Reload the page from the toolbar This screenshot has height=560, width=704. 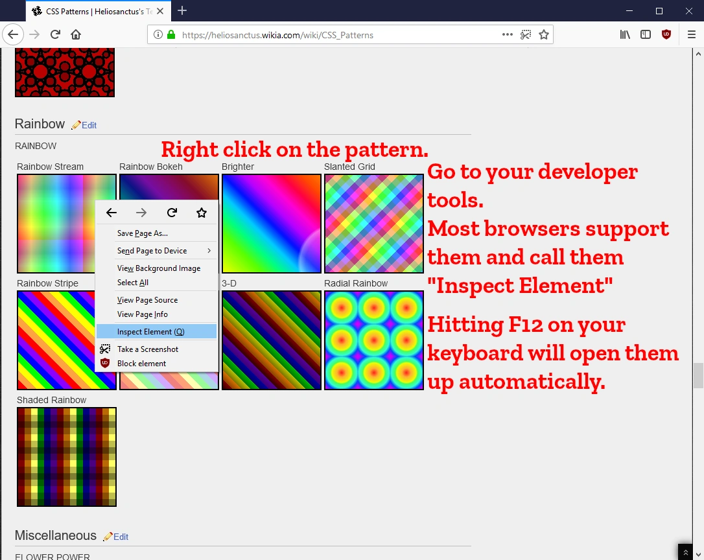[55, 34]
